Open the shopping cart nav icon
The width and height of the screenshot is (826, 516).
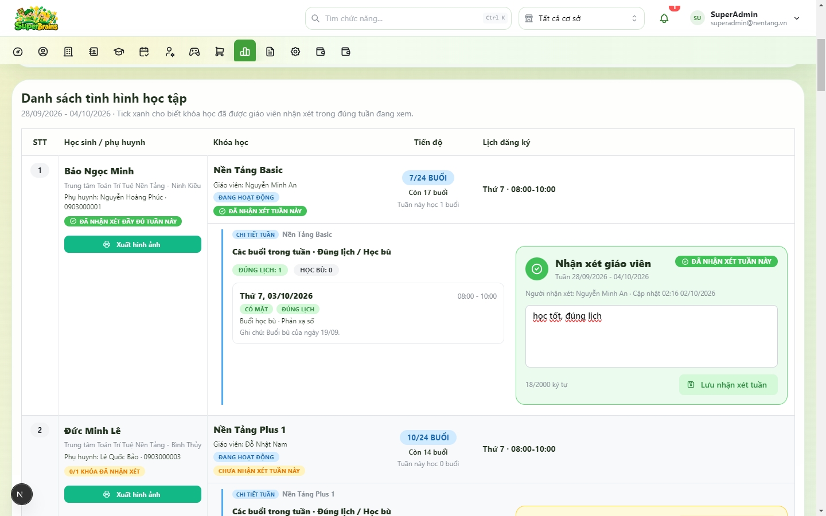coord(220,52)
